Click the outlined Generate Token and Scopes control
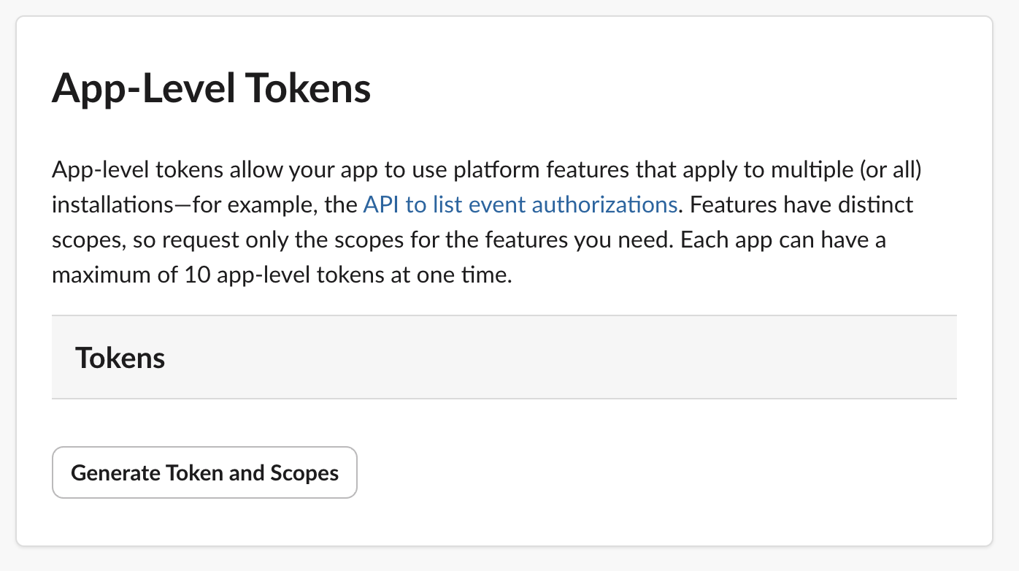The width and height of the screenshot is (1019, 571). coord(204,472)
